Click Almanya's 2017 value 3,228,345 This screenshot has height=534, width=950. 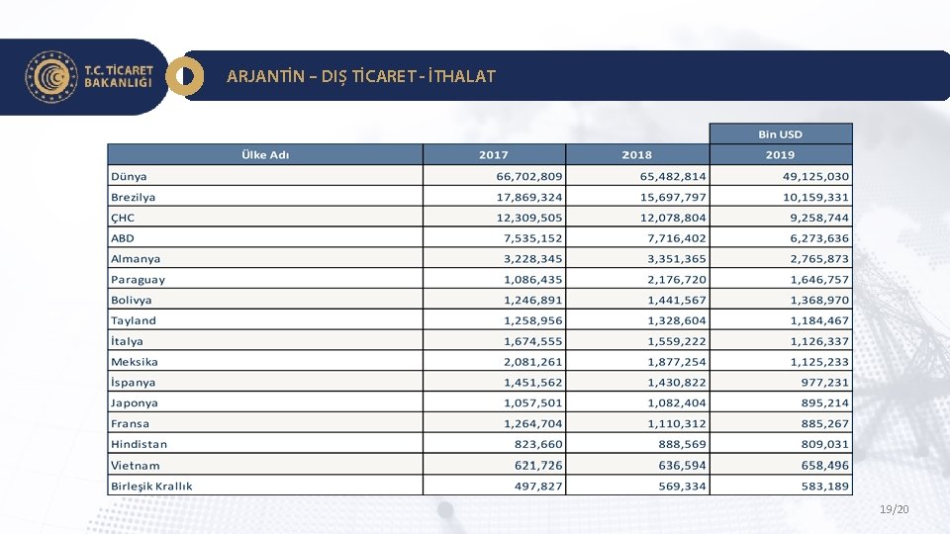[x=532, y=259]
